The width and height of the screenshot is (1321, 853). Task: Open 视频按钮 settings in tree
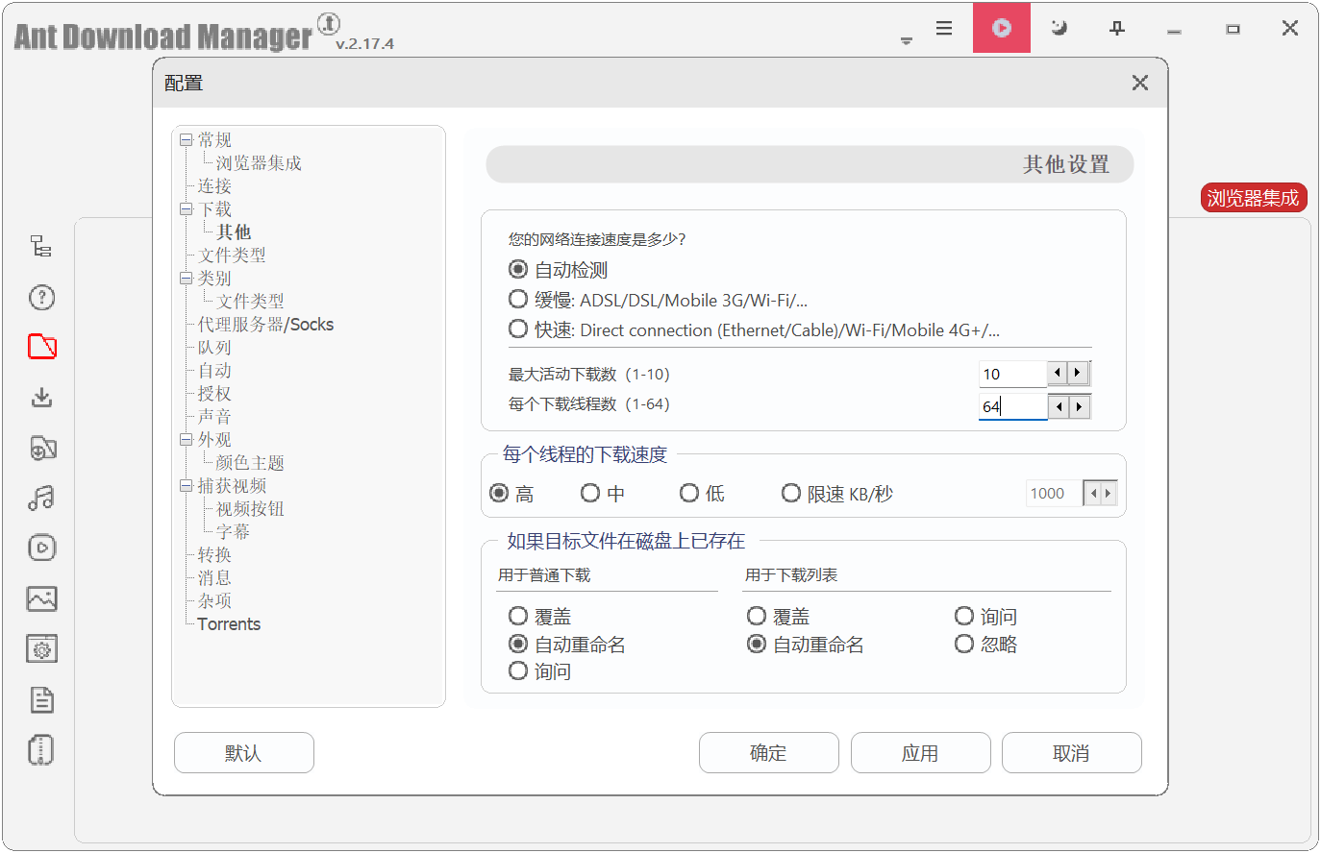(250, 509)
